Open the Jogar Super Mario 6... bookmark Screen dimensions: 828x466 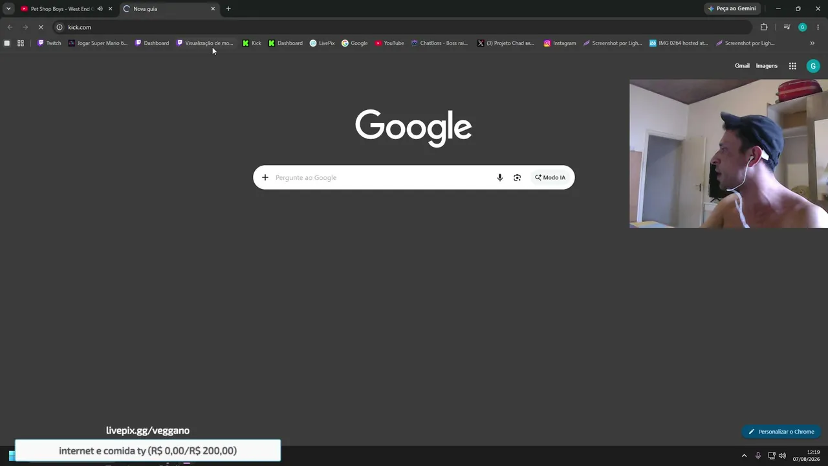tap(98, 43)
